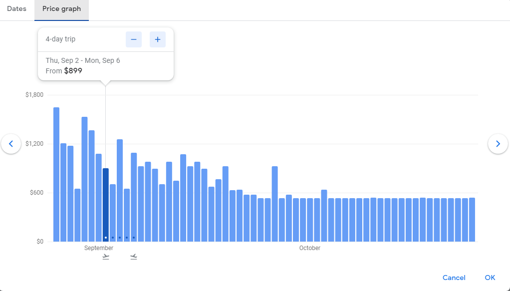Select the flight arrival icon below the graph
Viewport: 510px width, 291px height.
[133, 256]
